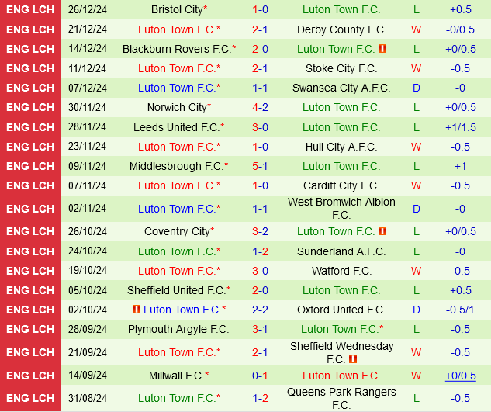Image resolution: width=491 pixels, height=412 pixels.
Task: Select Sunderland A.F.C. team name
Action: (341, 251)
